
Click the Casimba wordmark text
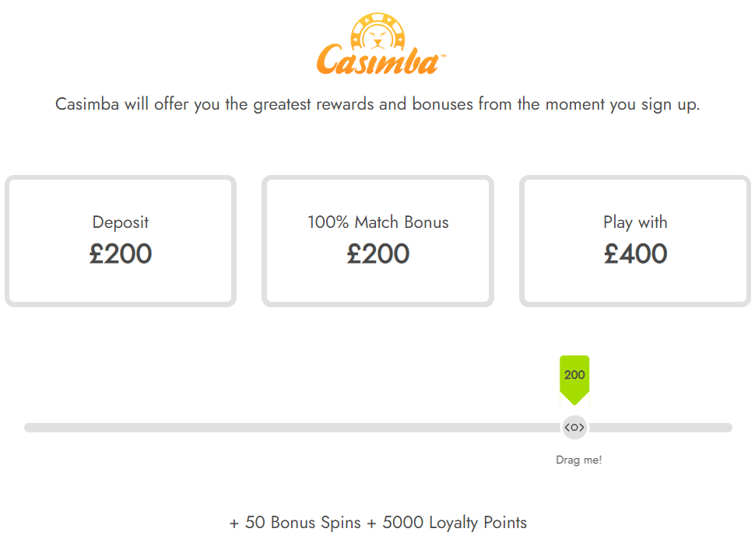[378, 61]
